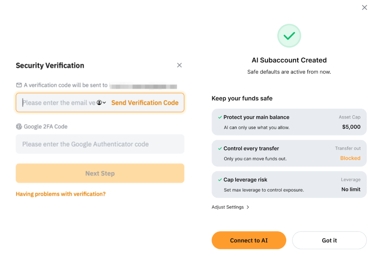Viewport: 374px width, 254px height.
Task: Click the envelope icon beside verification message
Action: (19, 85)
